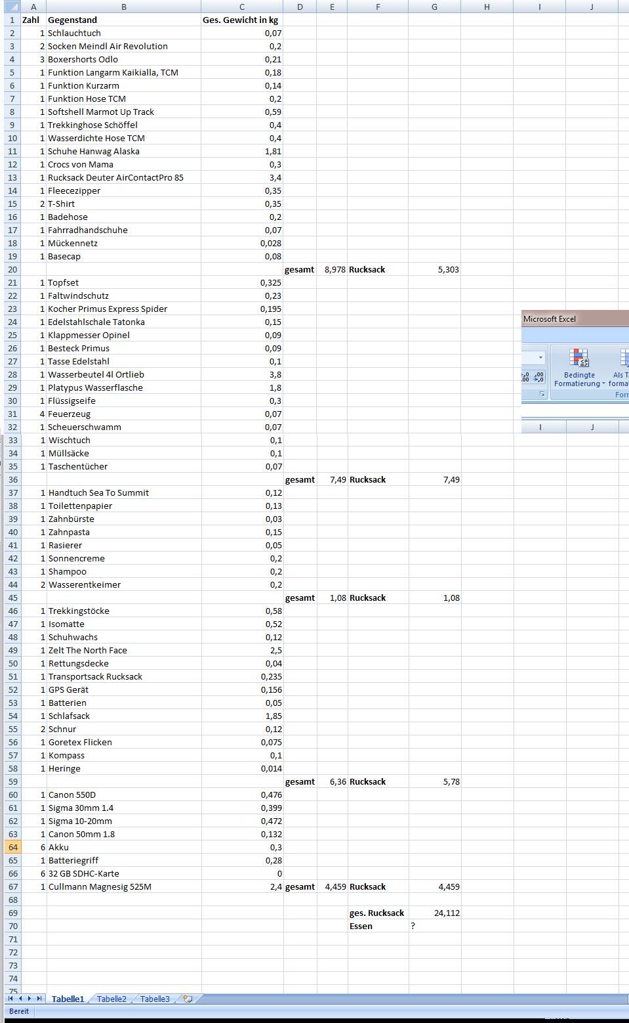The image size is (629, 1023).
Task: Select the Tabelle1 sheet tab
Action: tap(68, 999)
